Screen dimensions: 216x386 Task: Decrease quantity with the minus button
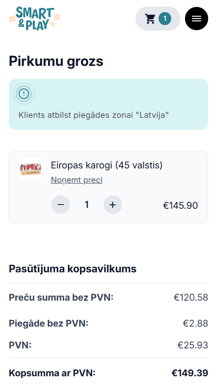[x=61, y=205]
